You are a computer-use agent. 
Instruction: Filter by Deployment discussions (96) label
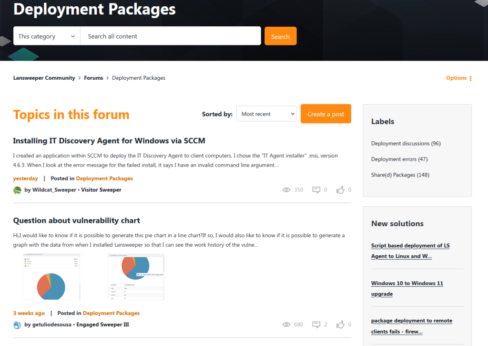pyautogui.click(x=406, y=143)
